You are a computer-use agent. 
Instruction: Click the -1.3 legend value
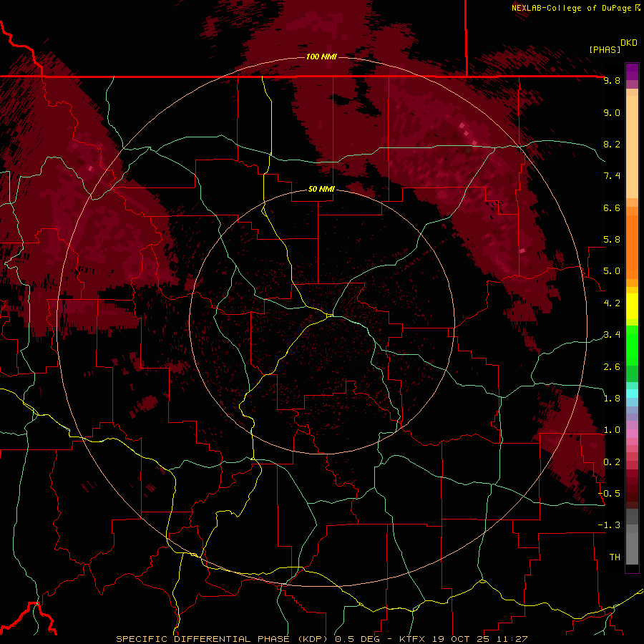point(609,526)
